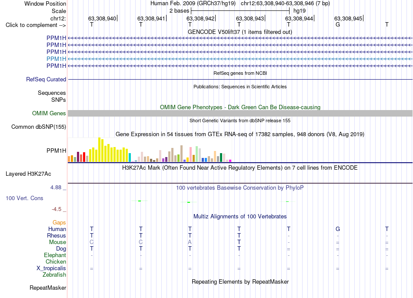413x298 pixels.
Task: Click the magenta bar ending the GTEx chart
Action: (x=230, y=161)
